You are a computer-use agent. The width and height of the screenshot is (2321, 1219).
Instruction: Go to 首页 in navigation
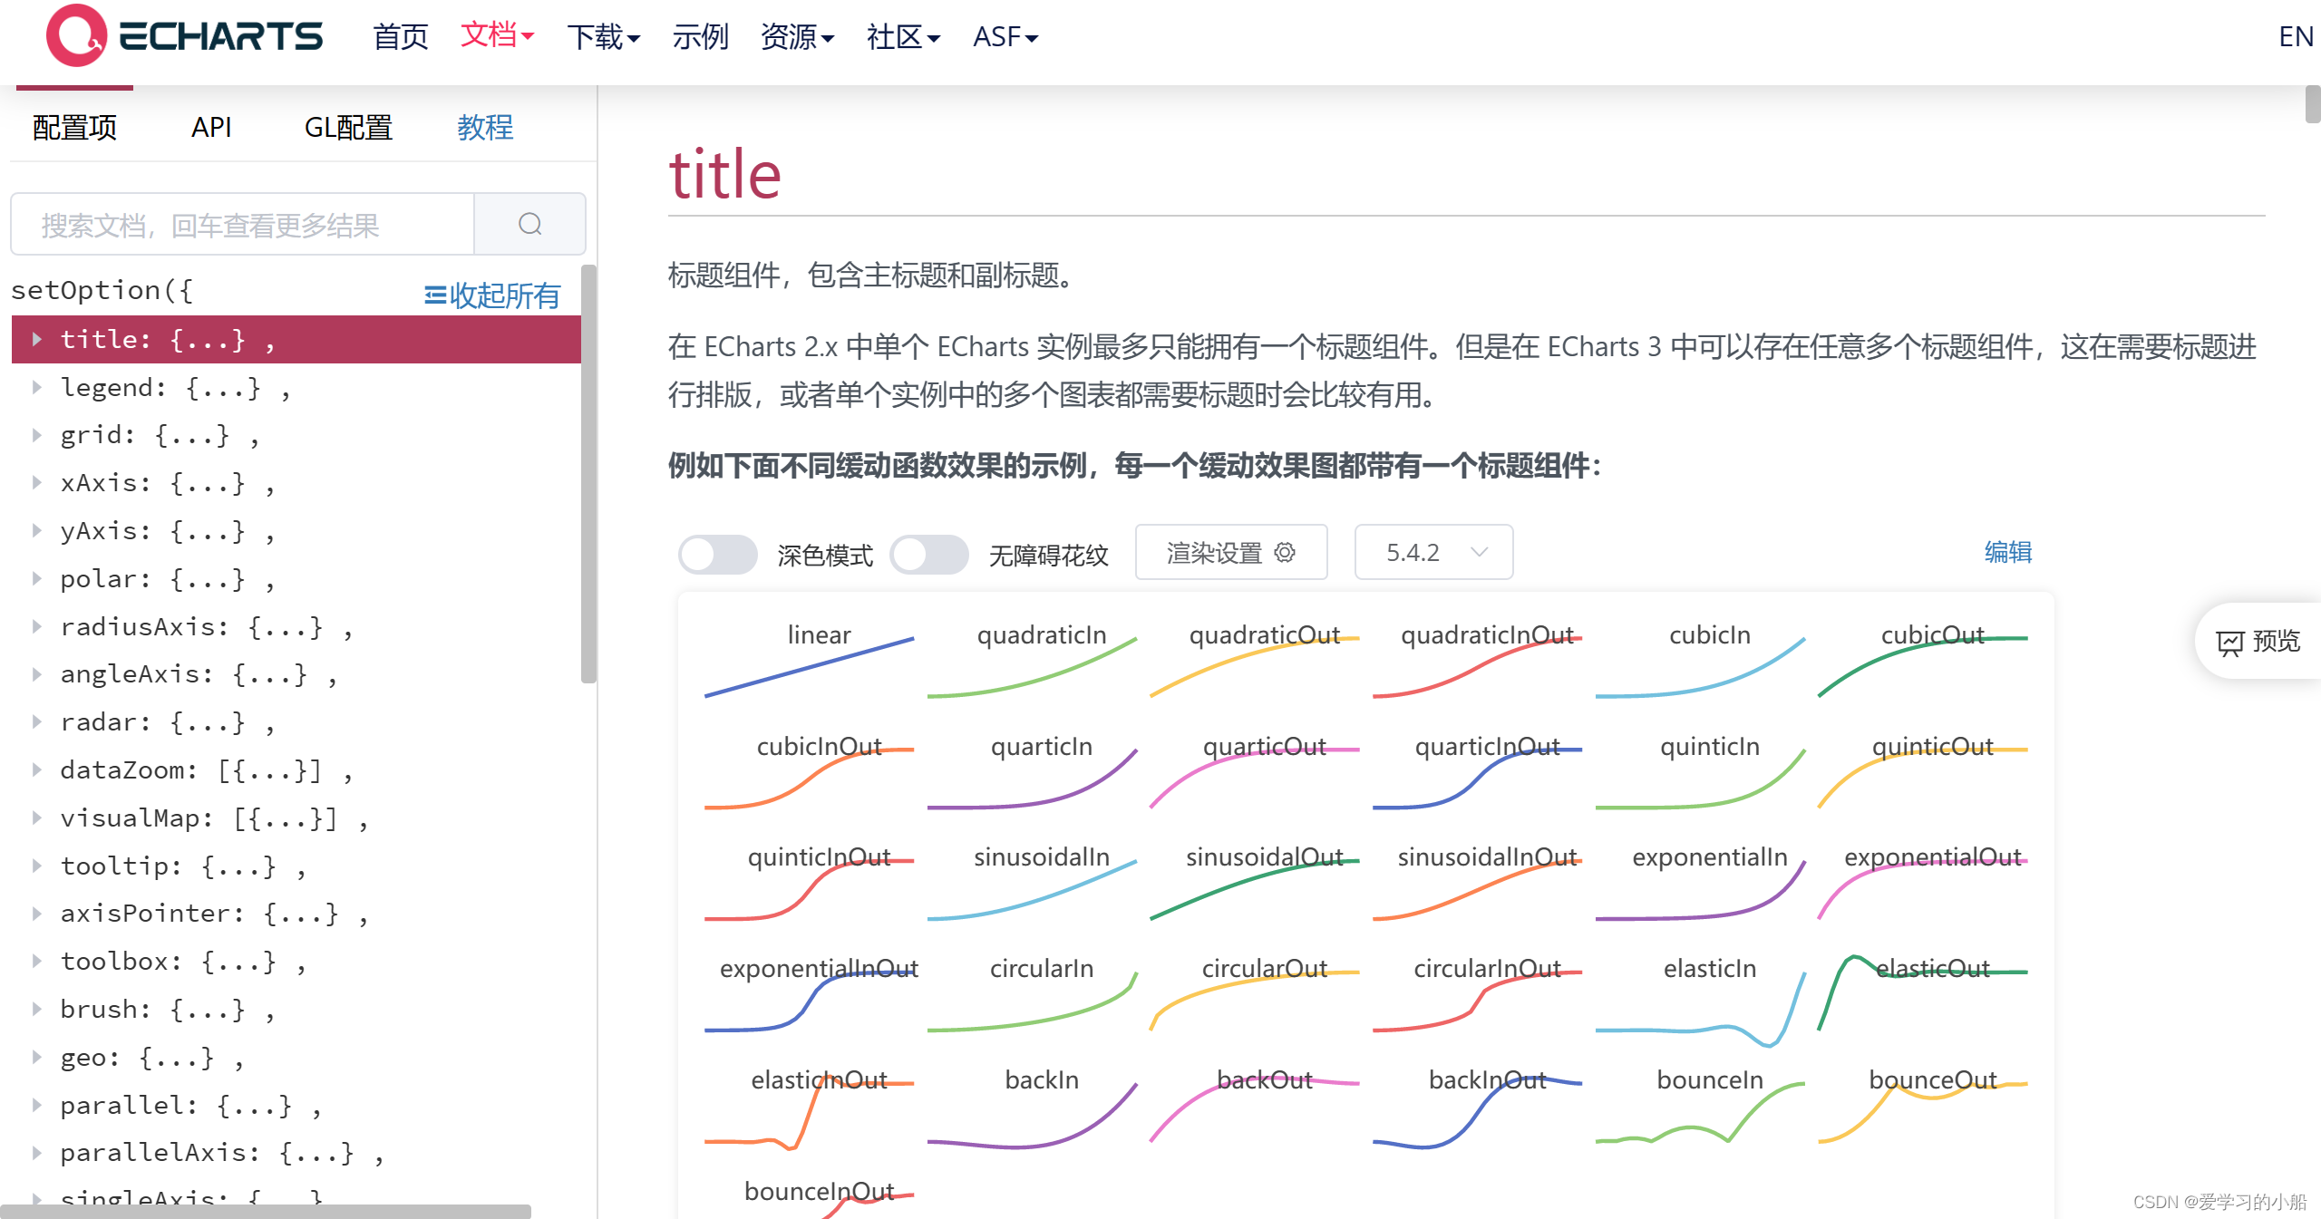tap(400, 37)
